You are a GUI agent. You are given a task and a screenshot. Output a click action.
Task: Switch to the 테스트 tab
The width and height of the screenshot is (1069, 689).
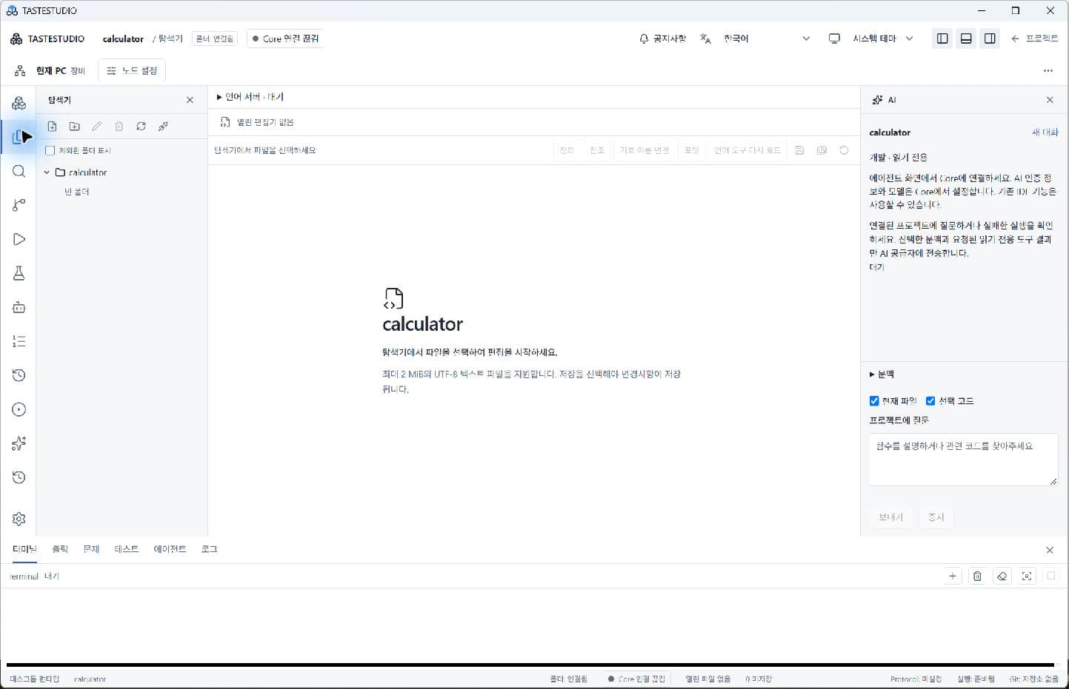[x=127, y=549]
